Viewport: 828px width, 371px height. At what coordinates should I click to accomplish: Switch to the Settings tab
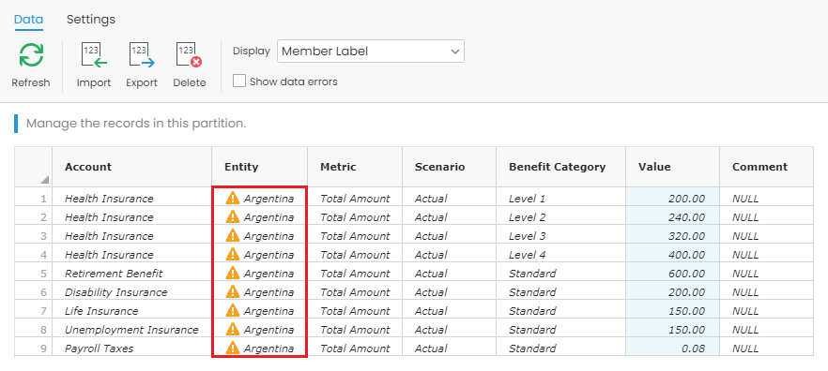pos(91,20)
